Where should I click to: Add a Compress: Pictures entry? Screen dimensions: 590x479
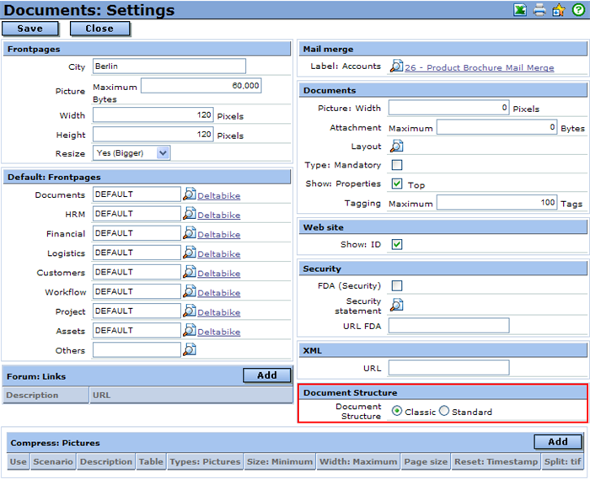[558, 442]
